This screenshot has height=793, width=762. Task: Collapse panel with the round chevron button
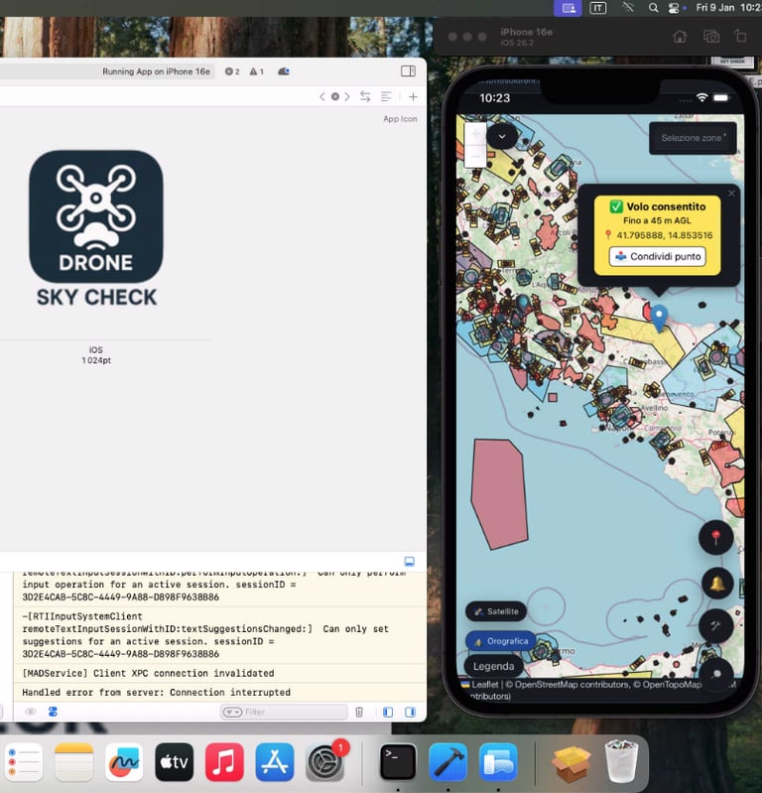pos(502,136)
